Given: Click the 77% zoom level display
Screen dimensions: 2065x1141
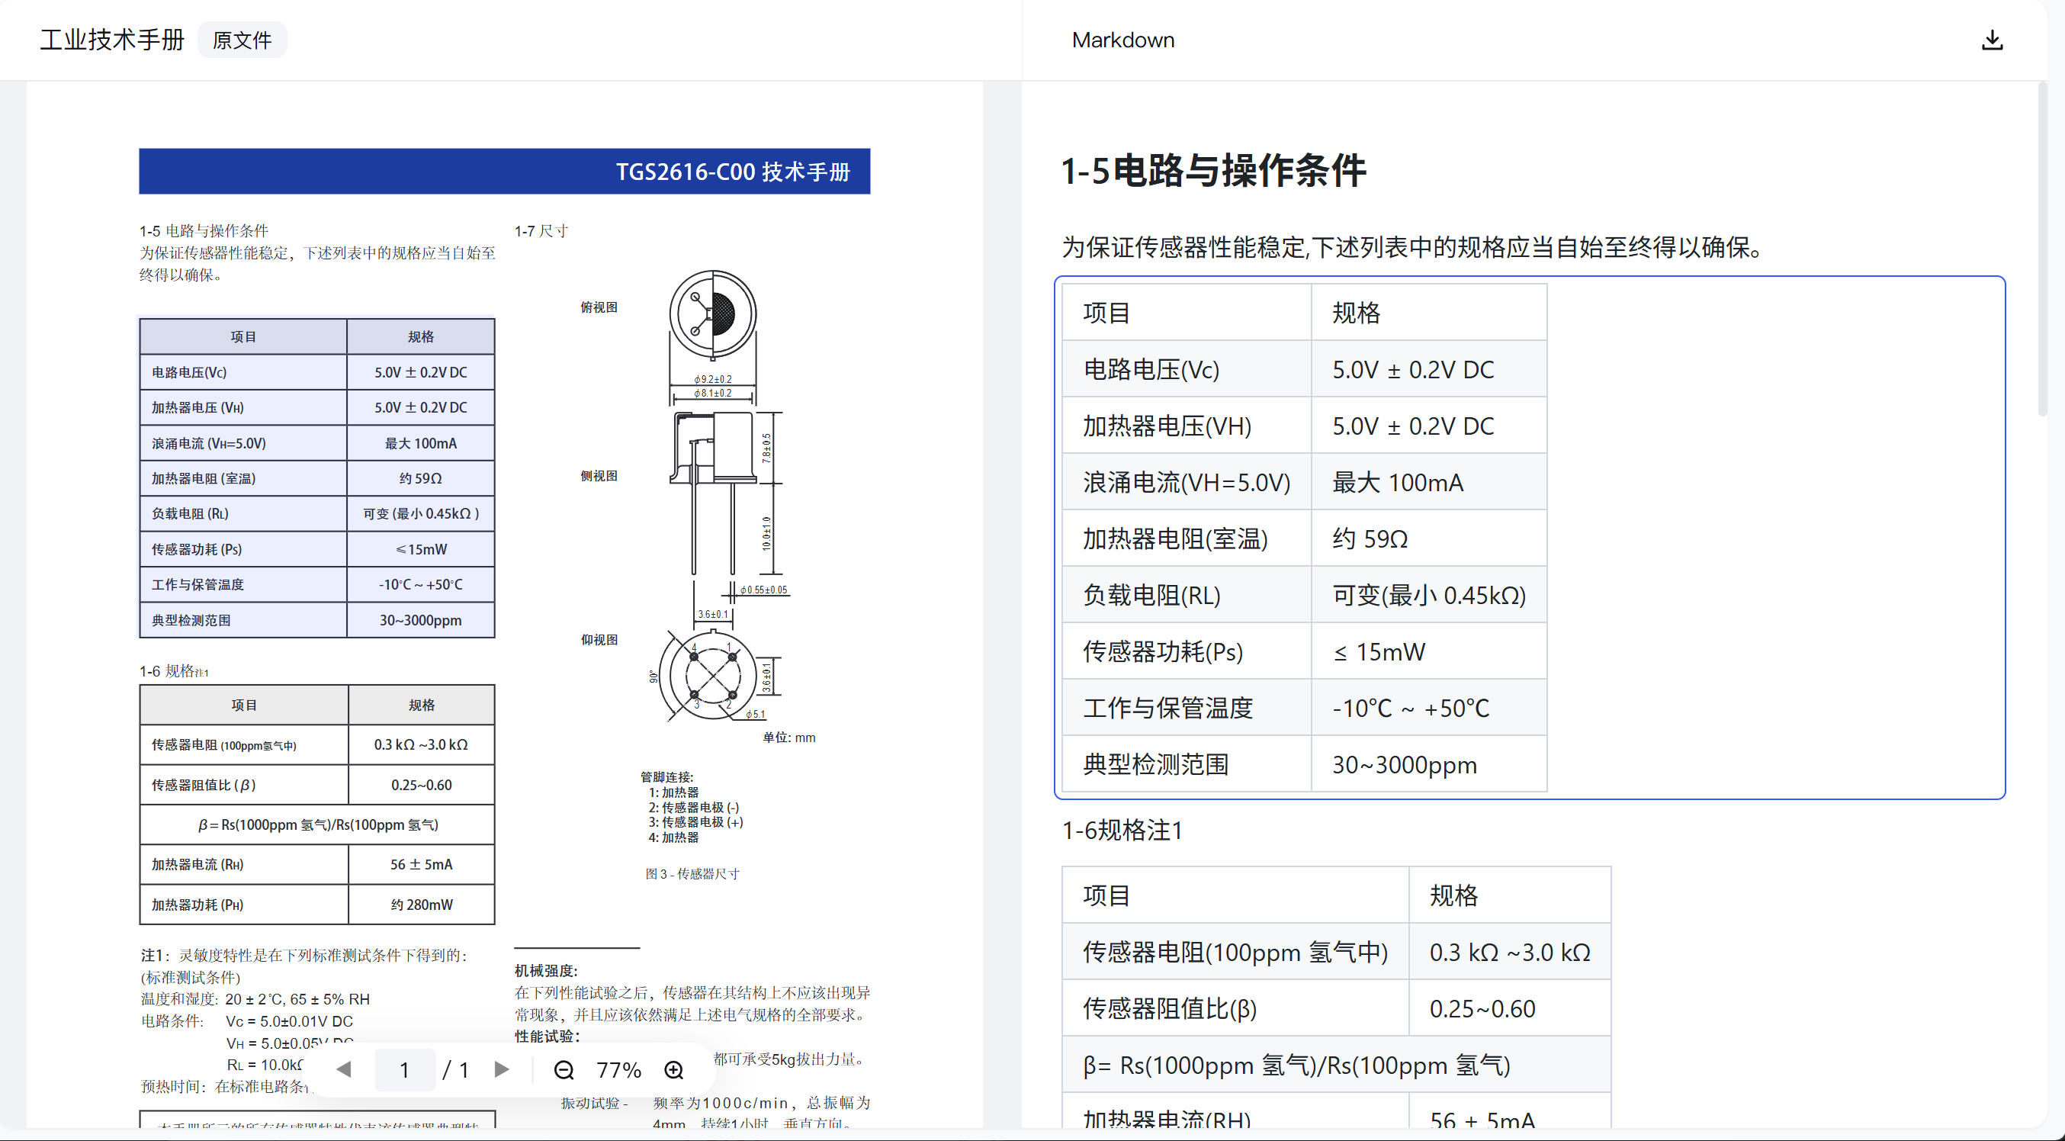Looking at the screenshot, I should pos(618,1069).
